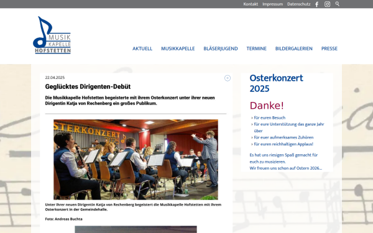This screenshot has width=373, height=233.
Task: Click the search magnifier icon
Action: click(x=338, y=4)
